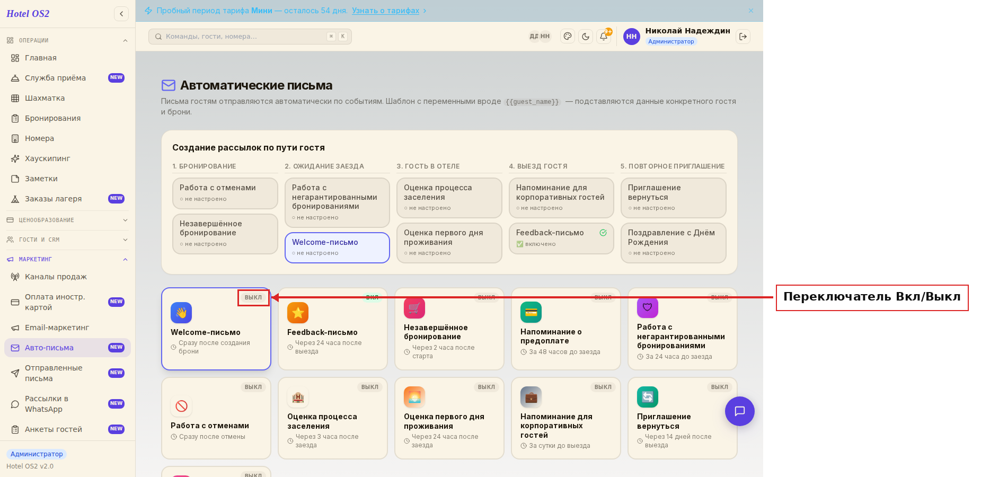Open notifications bell
The height and width of the screenshot is (477, 981).
tap(604, 37)
